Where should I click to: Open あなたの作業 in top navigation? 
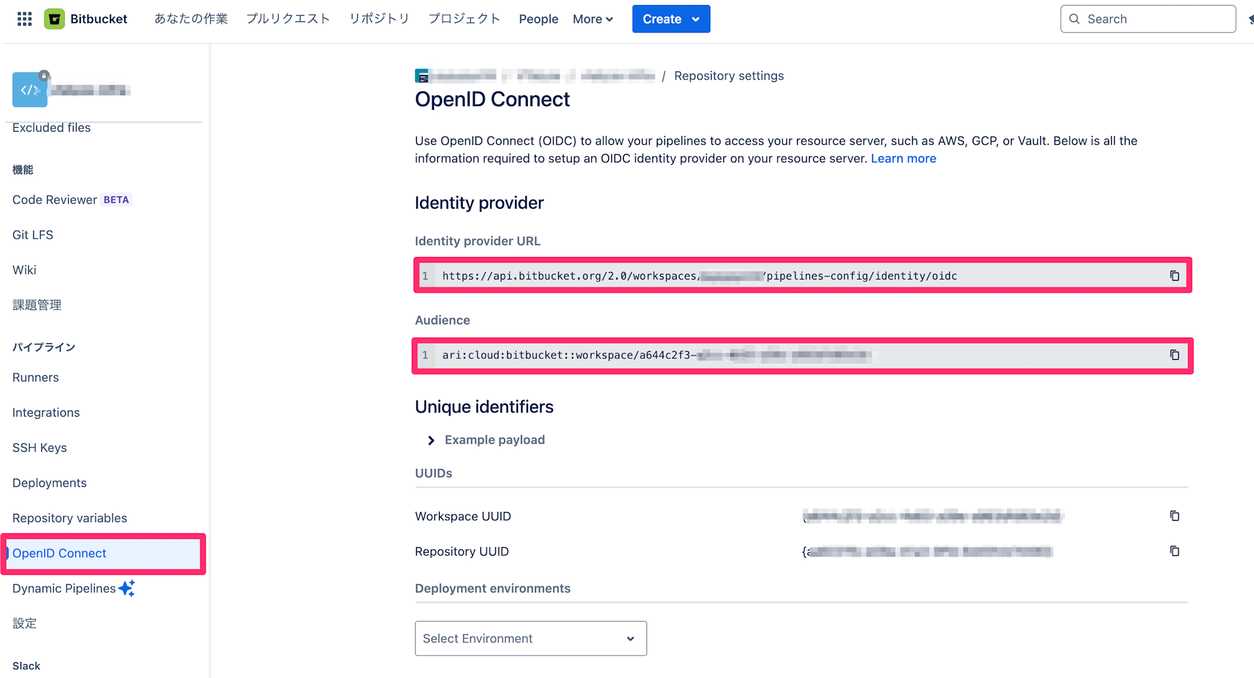point(191,19)
